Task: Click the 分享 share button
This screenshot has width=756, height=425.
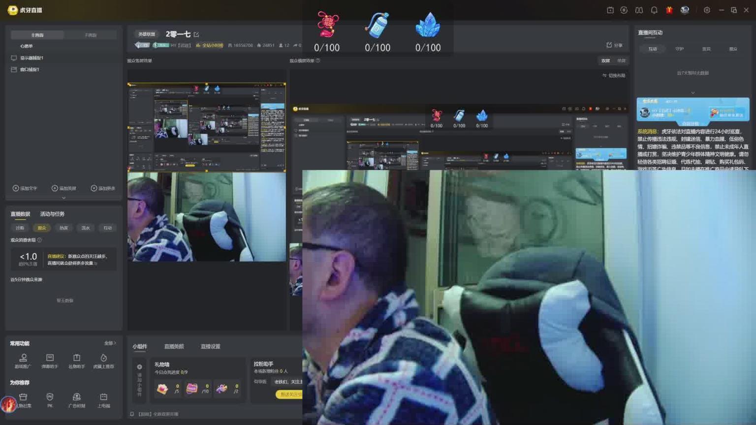Action: pos(614,45)
